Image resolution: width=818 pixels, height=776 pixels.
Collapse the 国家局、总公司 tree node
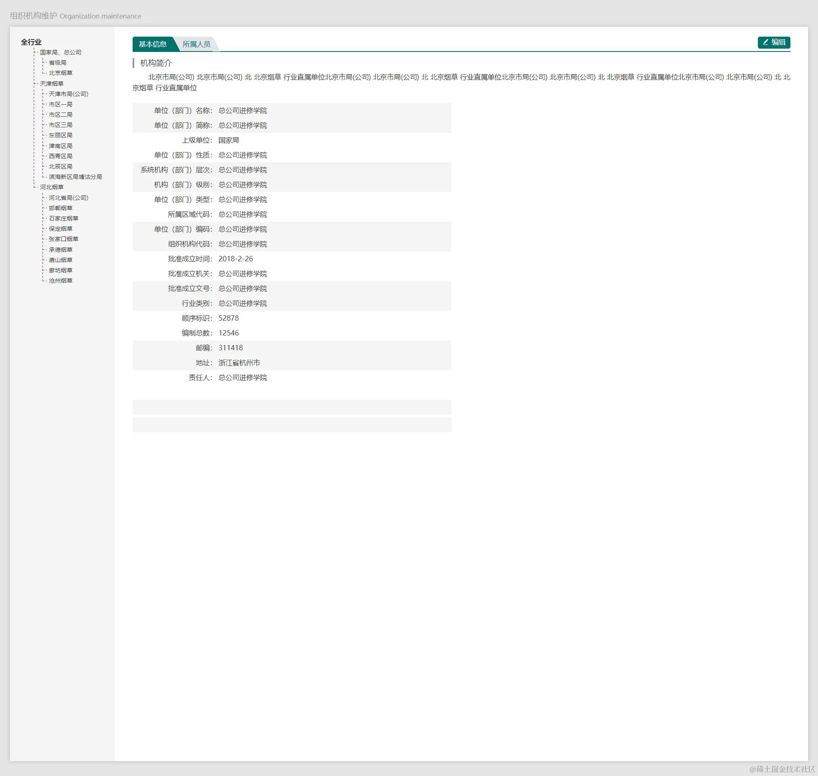click(61, 52)
